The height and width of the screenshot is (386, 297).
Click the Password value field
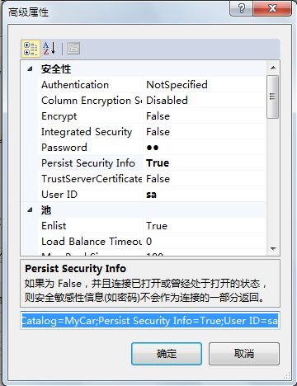point(205,148)
